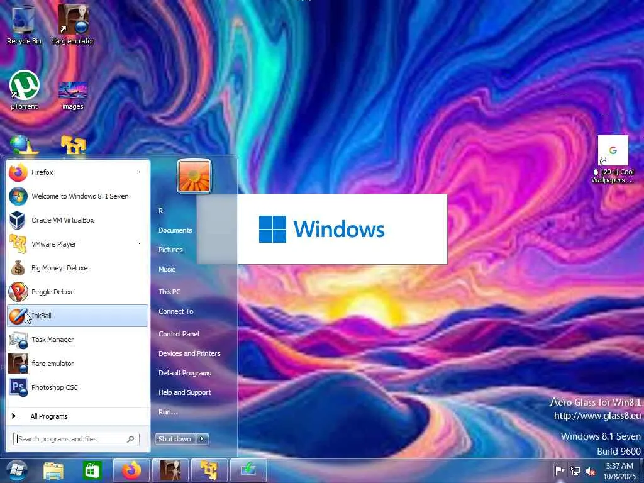Image resolution: width=644 pixels, height=483 pixels.
Task: Start Peggle Deluxe from the menu
Action: coord(77,292)
